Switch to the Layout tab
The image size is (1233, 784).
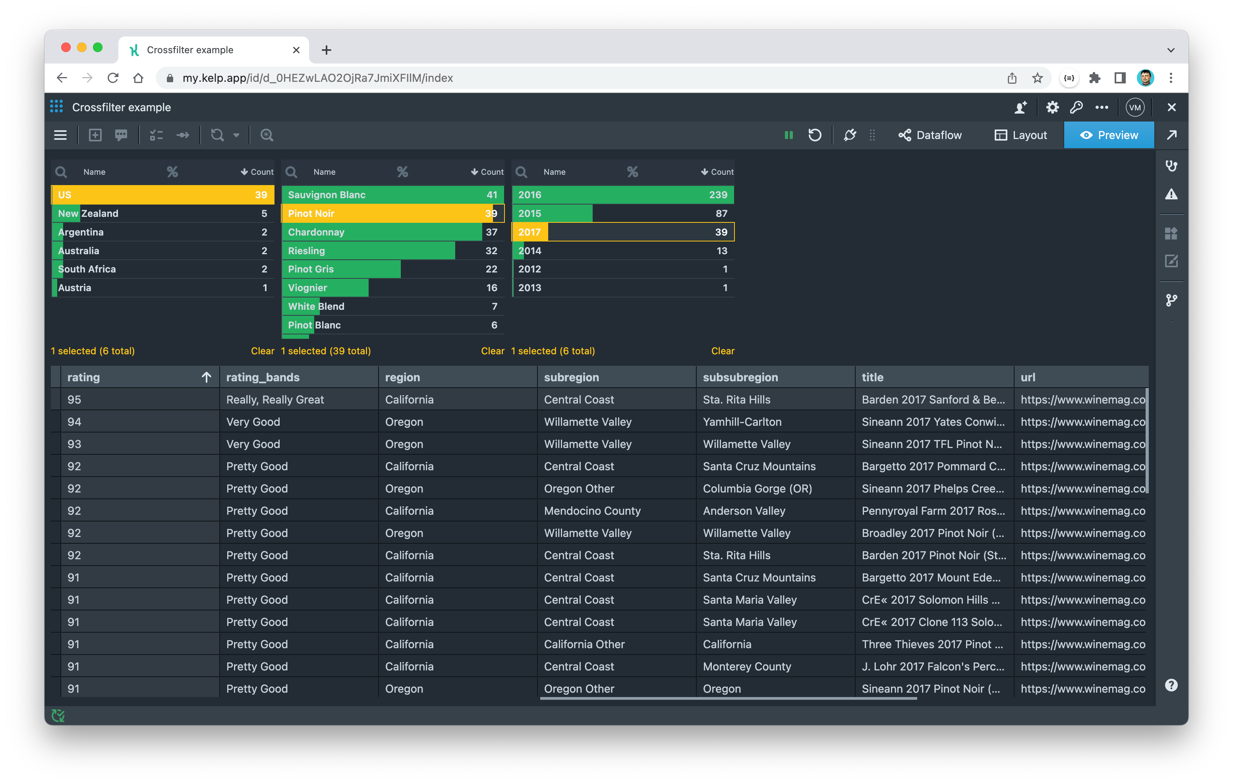click(1020, 135)
